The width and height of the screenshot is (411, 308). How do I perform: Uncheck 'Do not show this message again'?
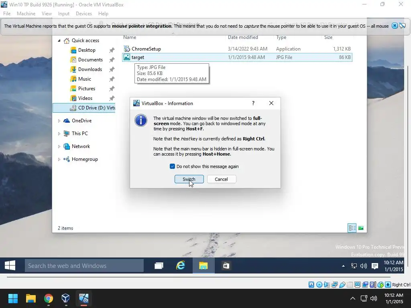pos(172,166)
